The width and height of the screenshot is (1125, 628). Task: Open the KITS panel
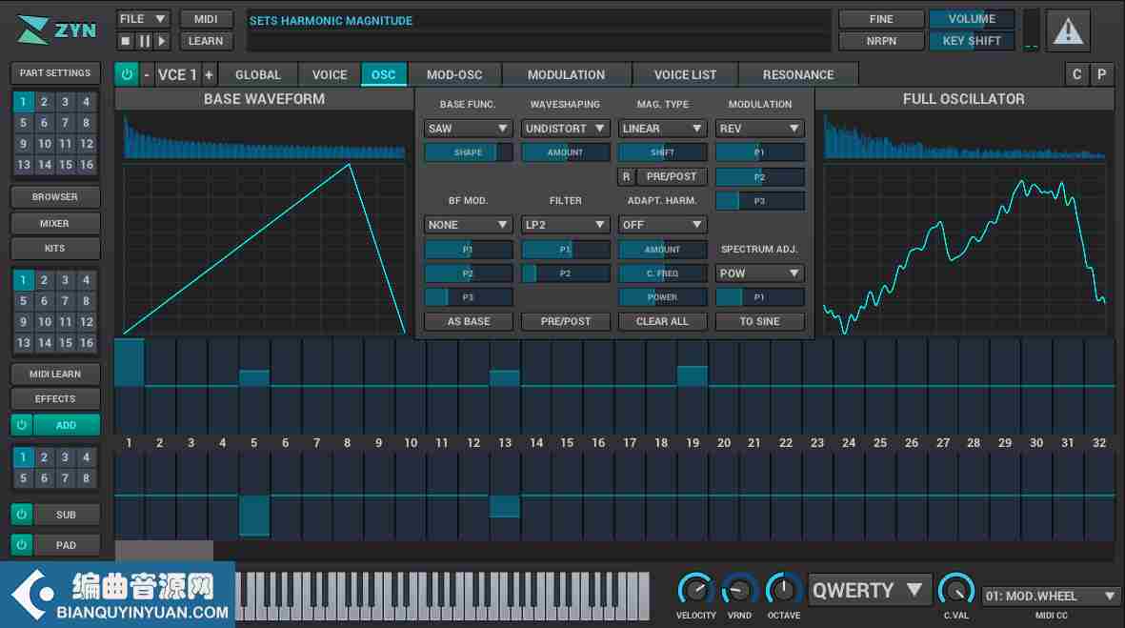coord(55,249)
